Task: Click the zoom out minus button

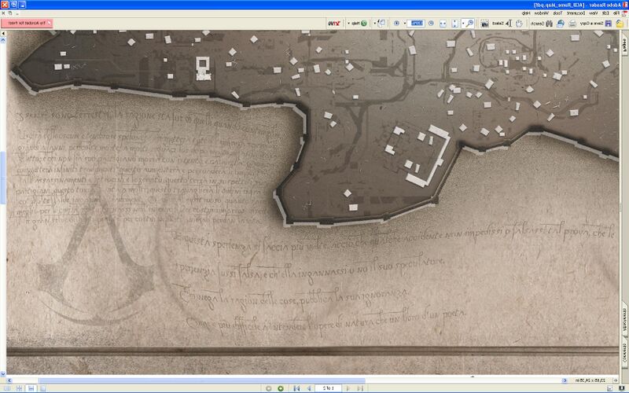Action: pyautogui.click(x=431, y=24)
